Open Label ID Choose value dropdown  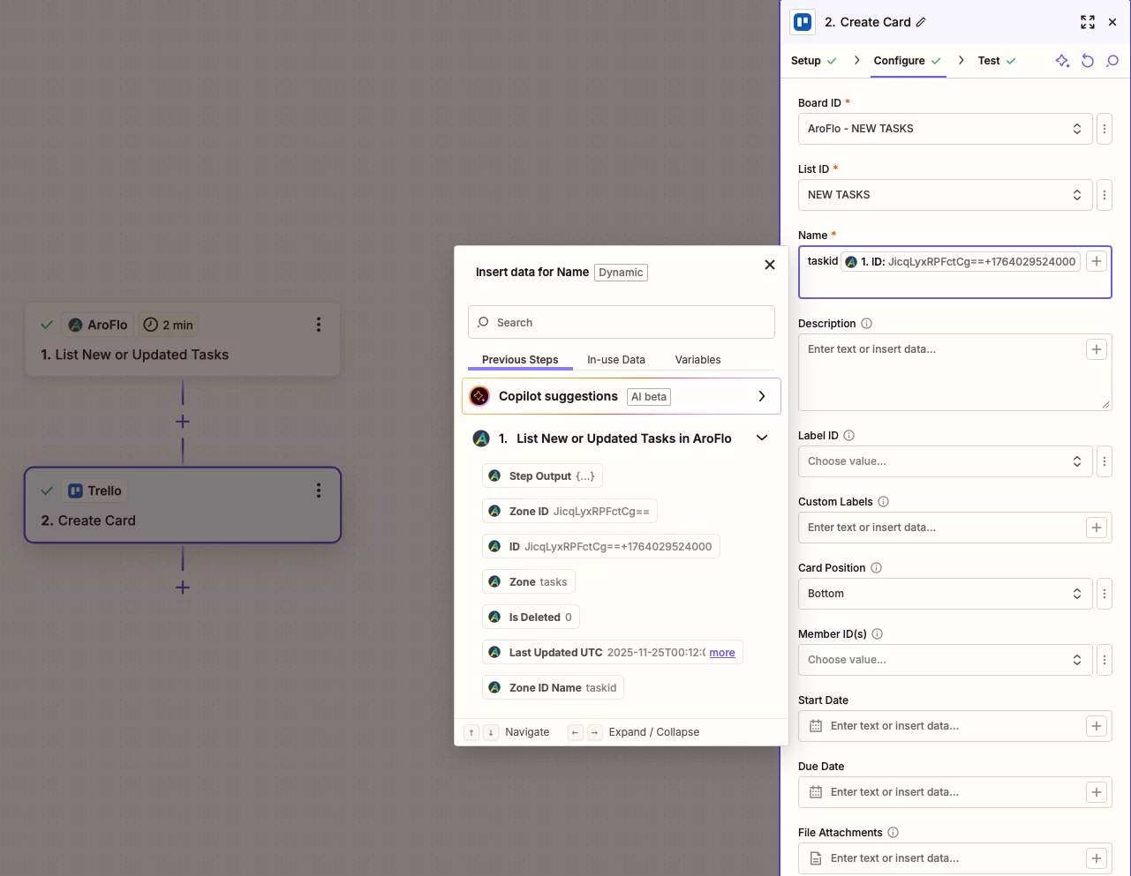coord(945,461)
